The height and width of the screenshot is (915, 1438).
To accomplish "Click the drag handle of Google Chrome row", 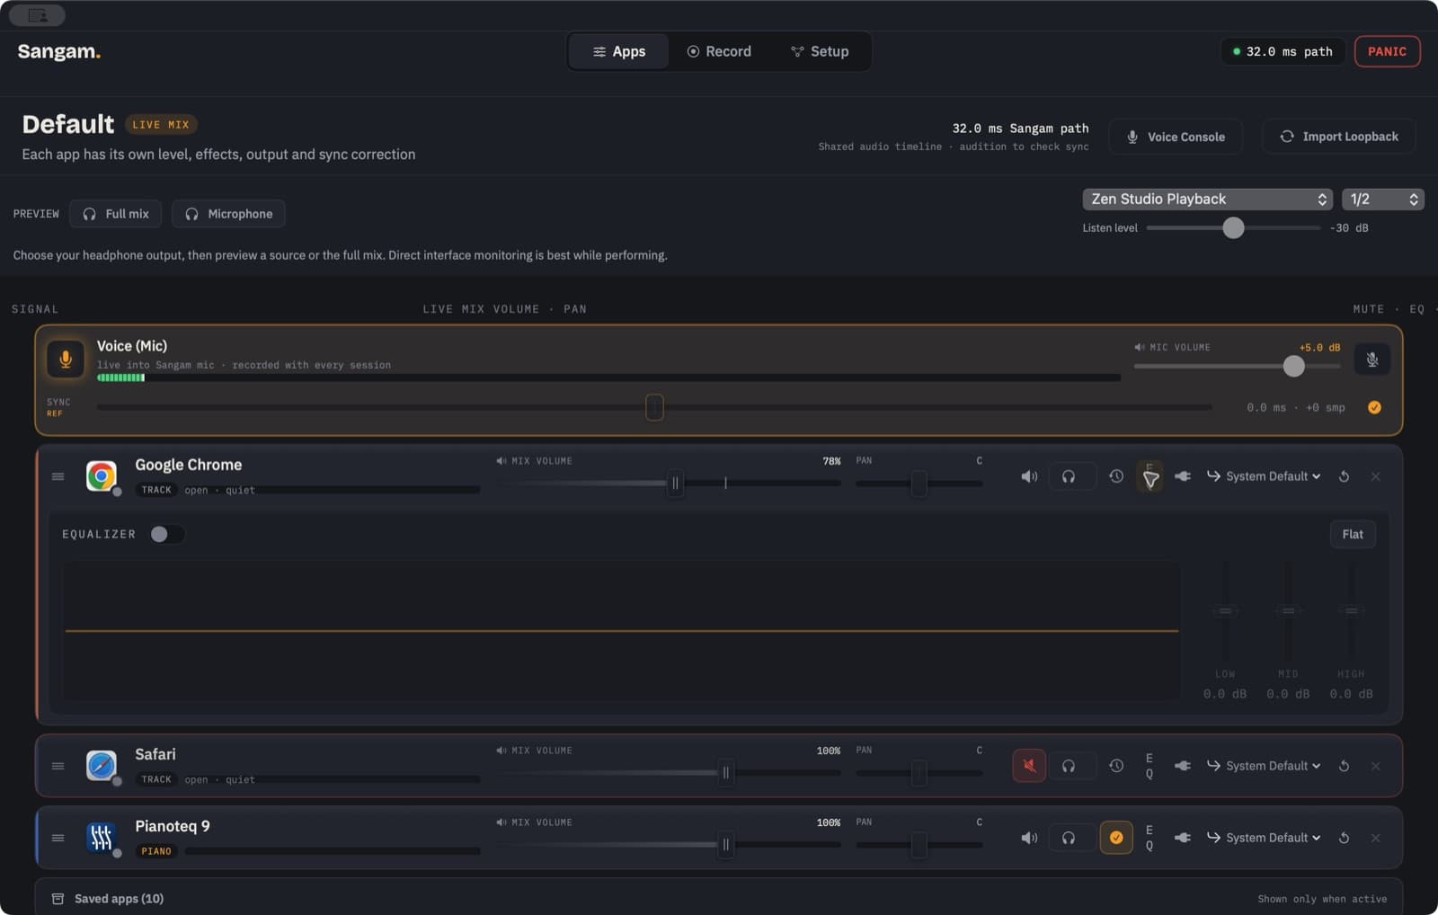I will (58, 476).
